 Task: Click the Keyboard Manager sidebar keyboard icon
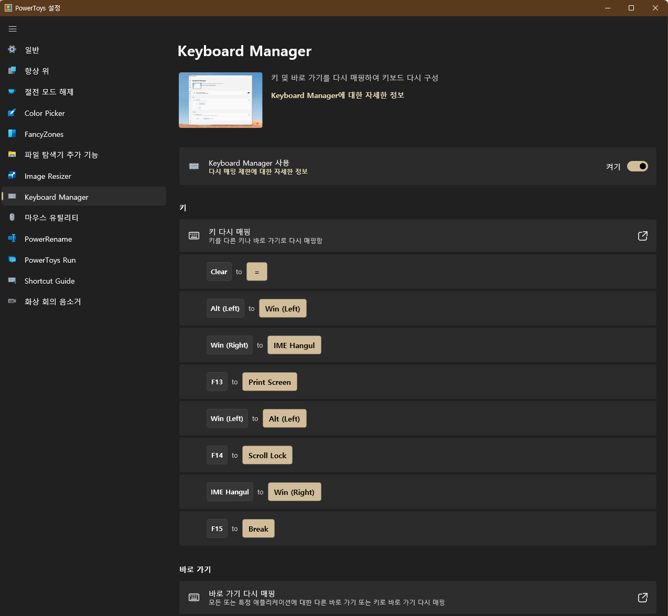pos(12,197)
